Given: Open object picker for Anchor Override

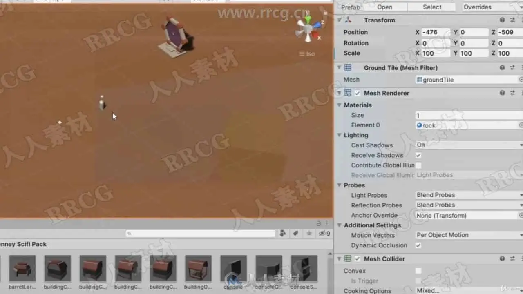Looking at the screenshot, I should click(x=521, y=215).
